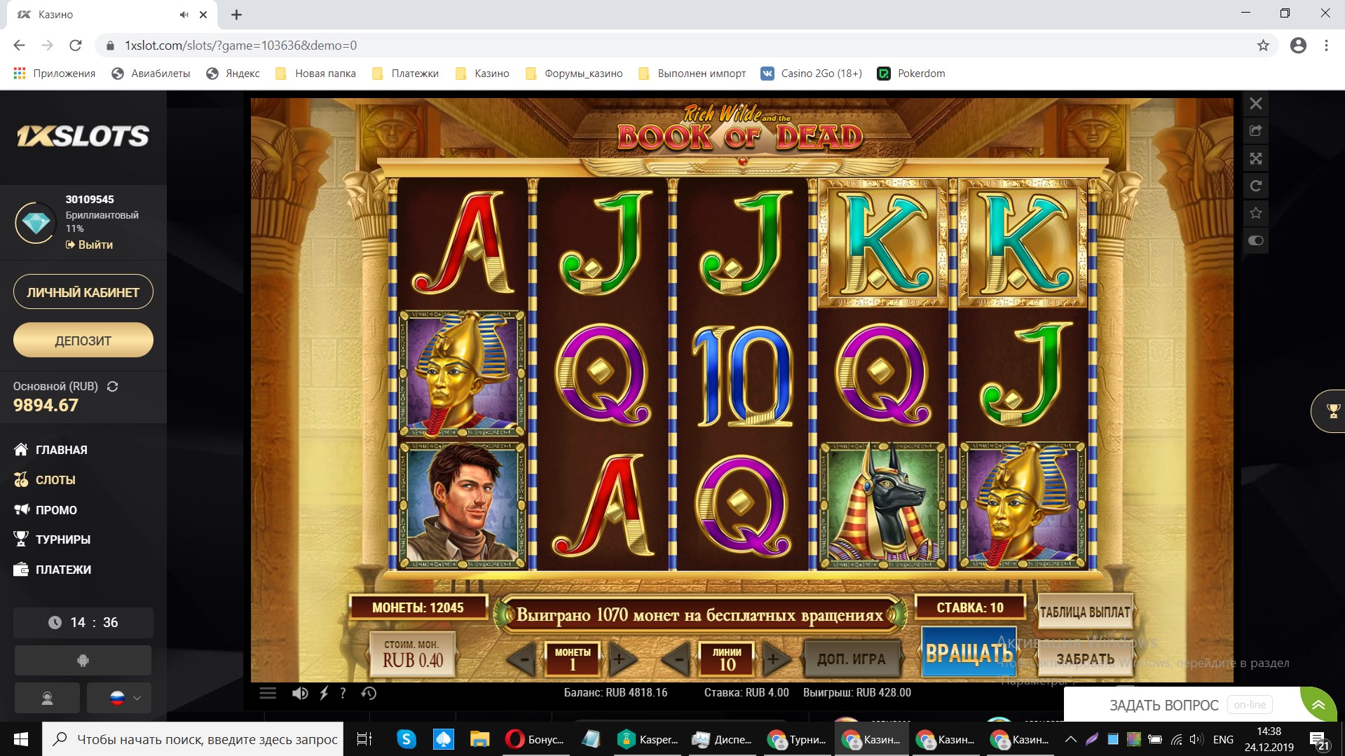Mute the Казино tab audio icon

184,14
